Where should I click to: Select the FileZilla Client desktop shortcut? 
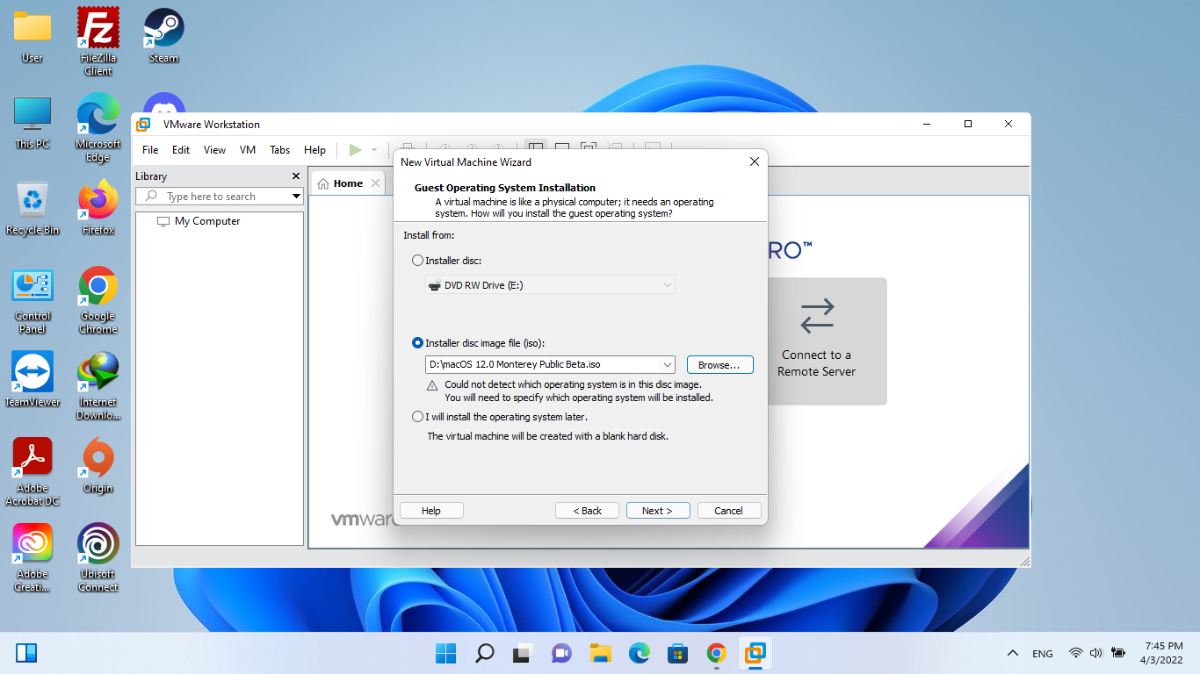(98, 42)
